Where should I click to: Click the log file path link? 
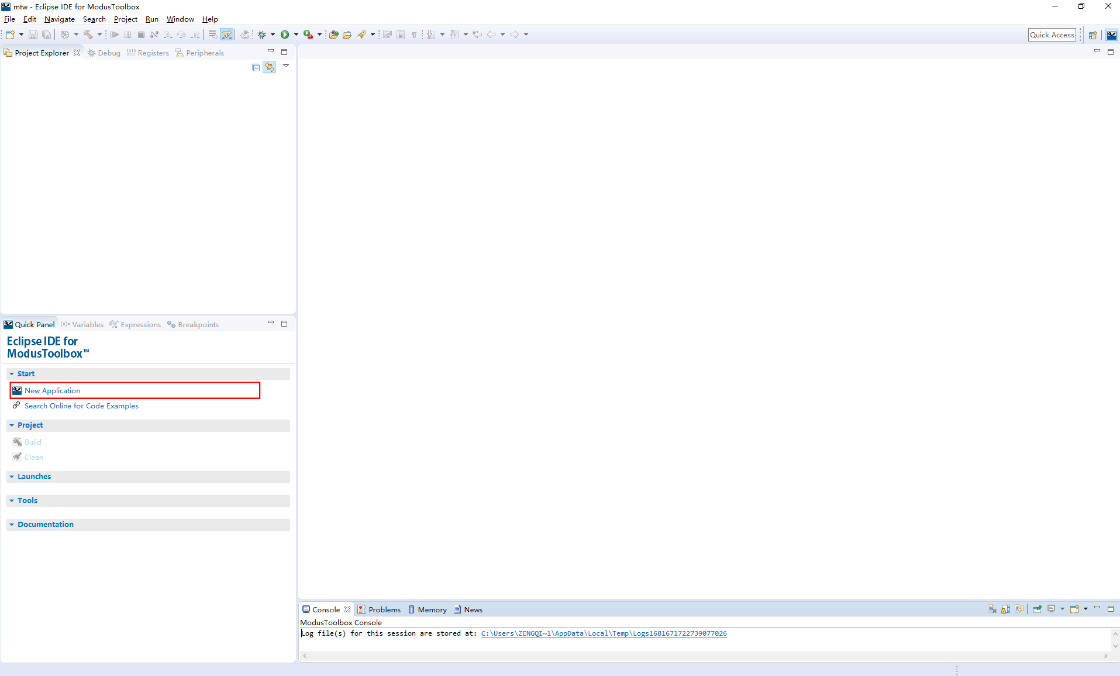coord(603,633)
